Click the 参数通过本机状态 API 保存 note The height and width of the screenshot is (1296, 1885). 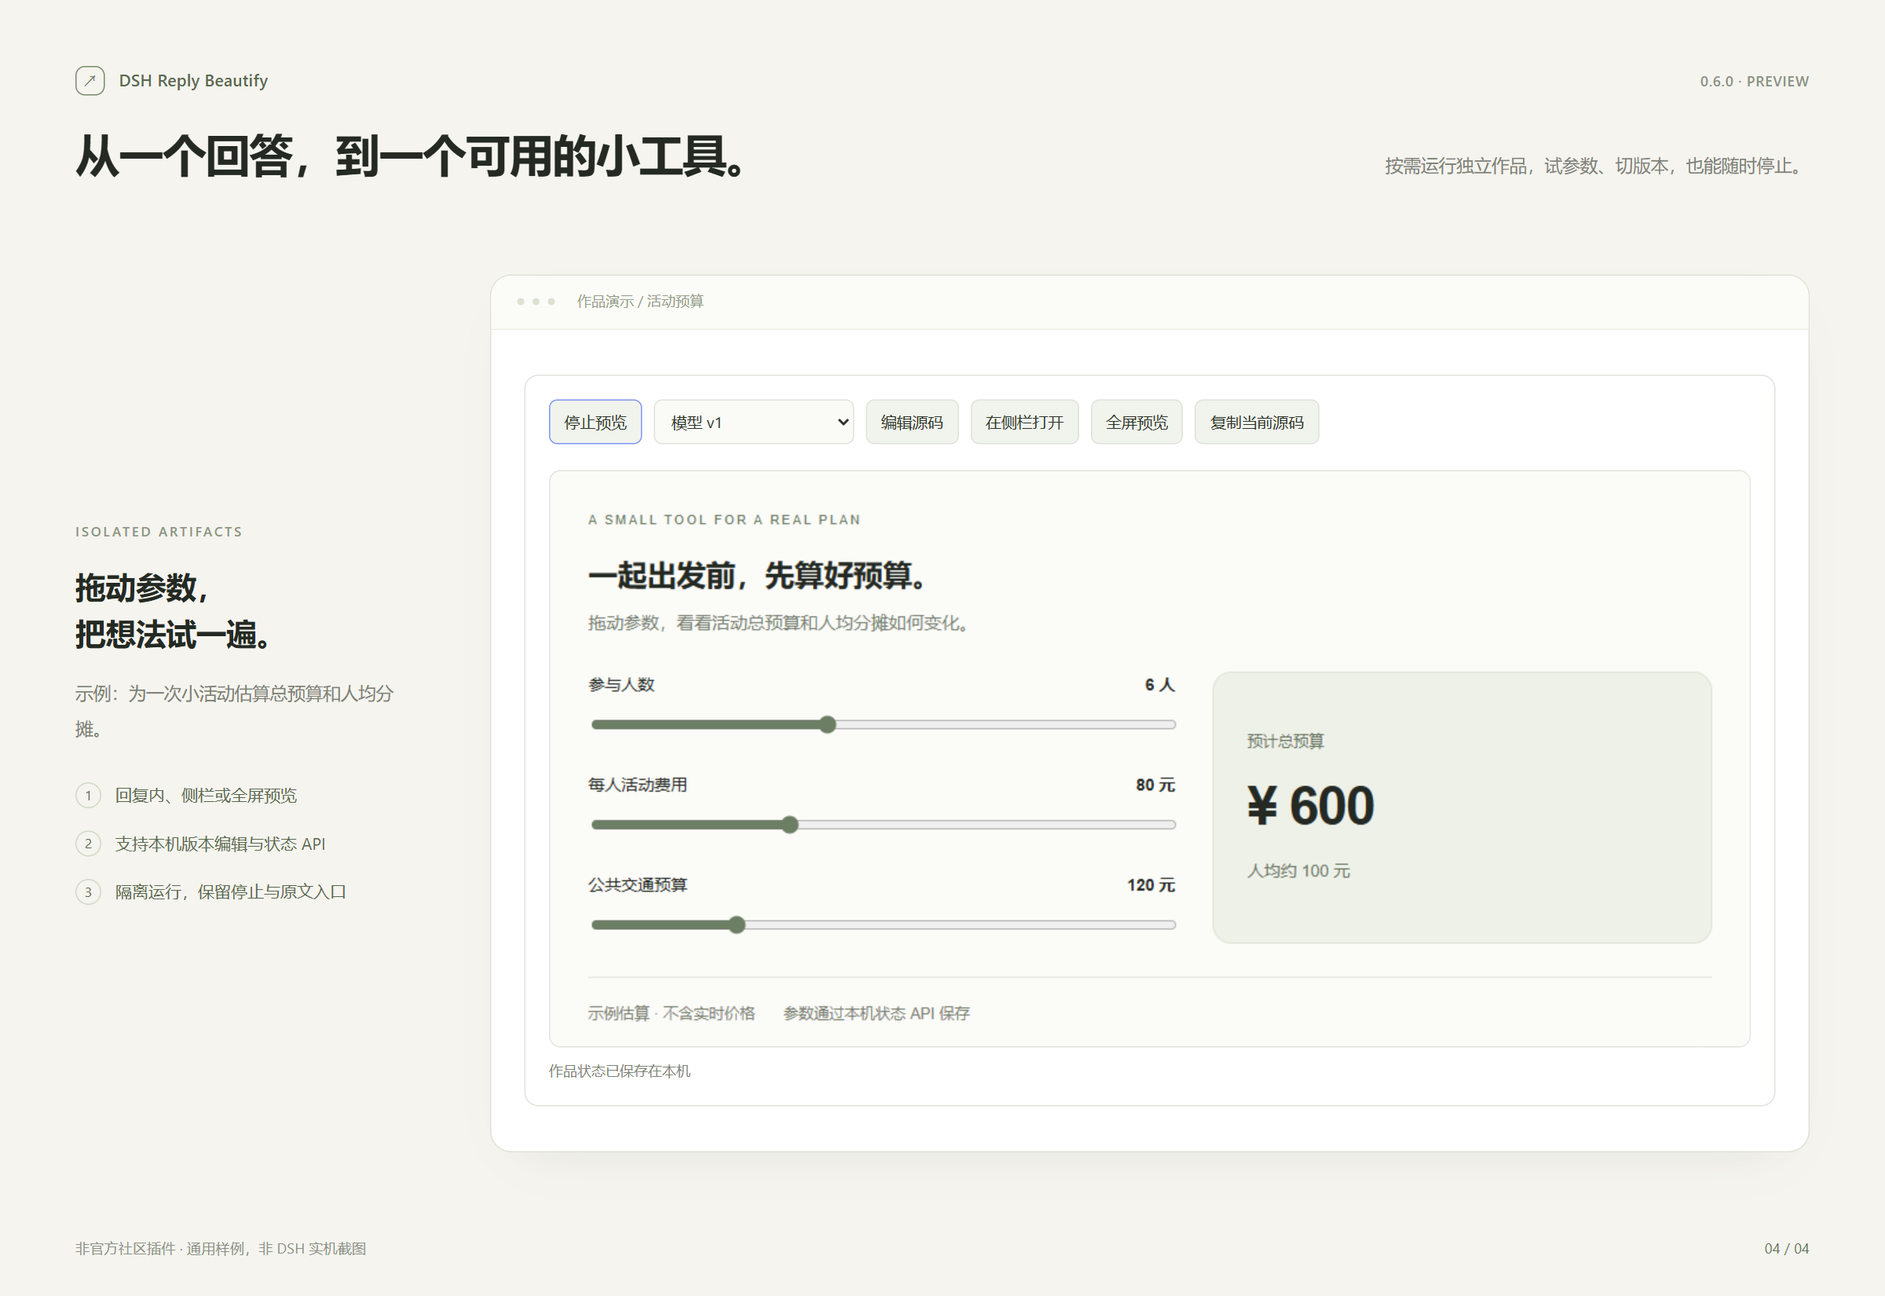pyautogui.click(x=876, y=1013)
